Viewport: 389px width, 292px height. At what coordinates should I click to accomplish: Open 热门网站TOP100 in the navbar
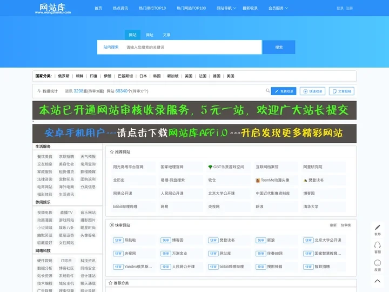click(191, 8)
